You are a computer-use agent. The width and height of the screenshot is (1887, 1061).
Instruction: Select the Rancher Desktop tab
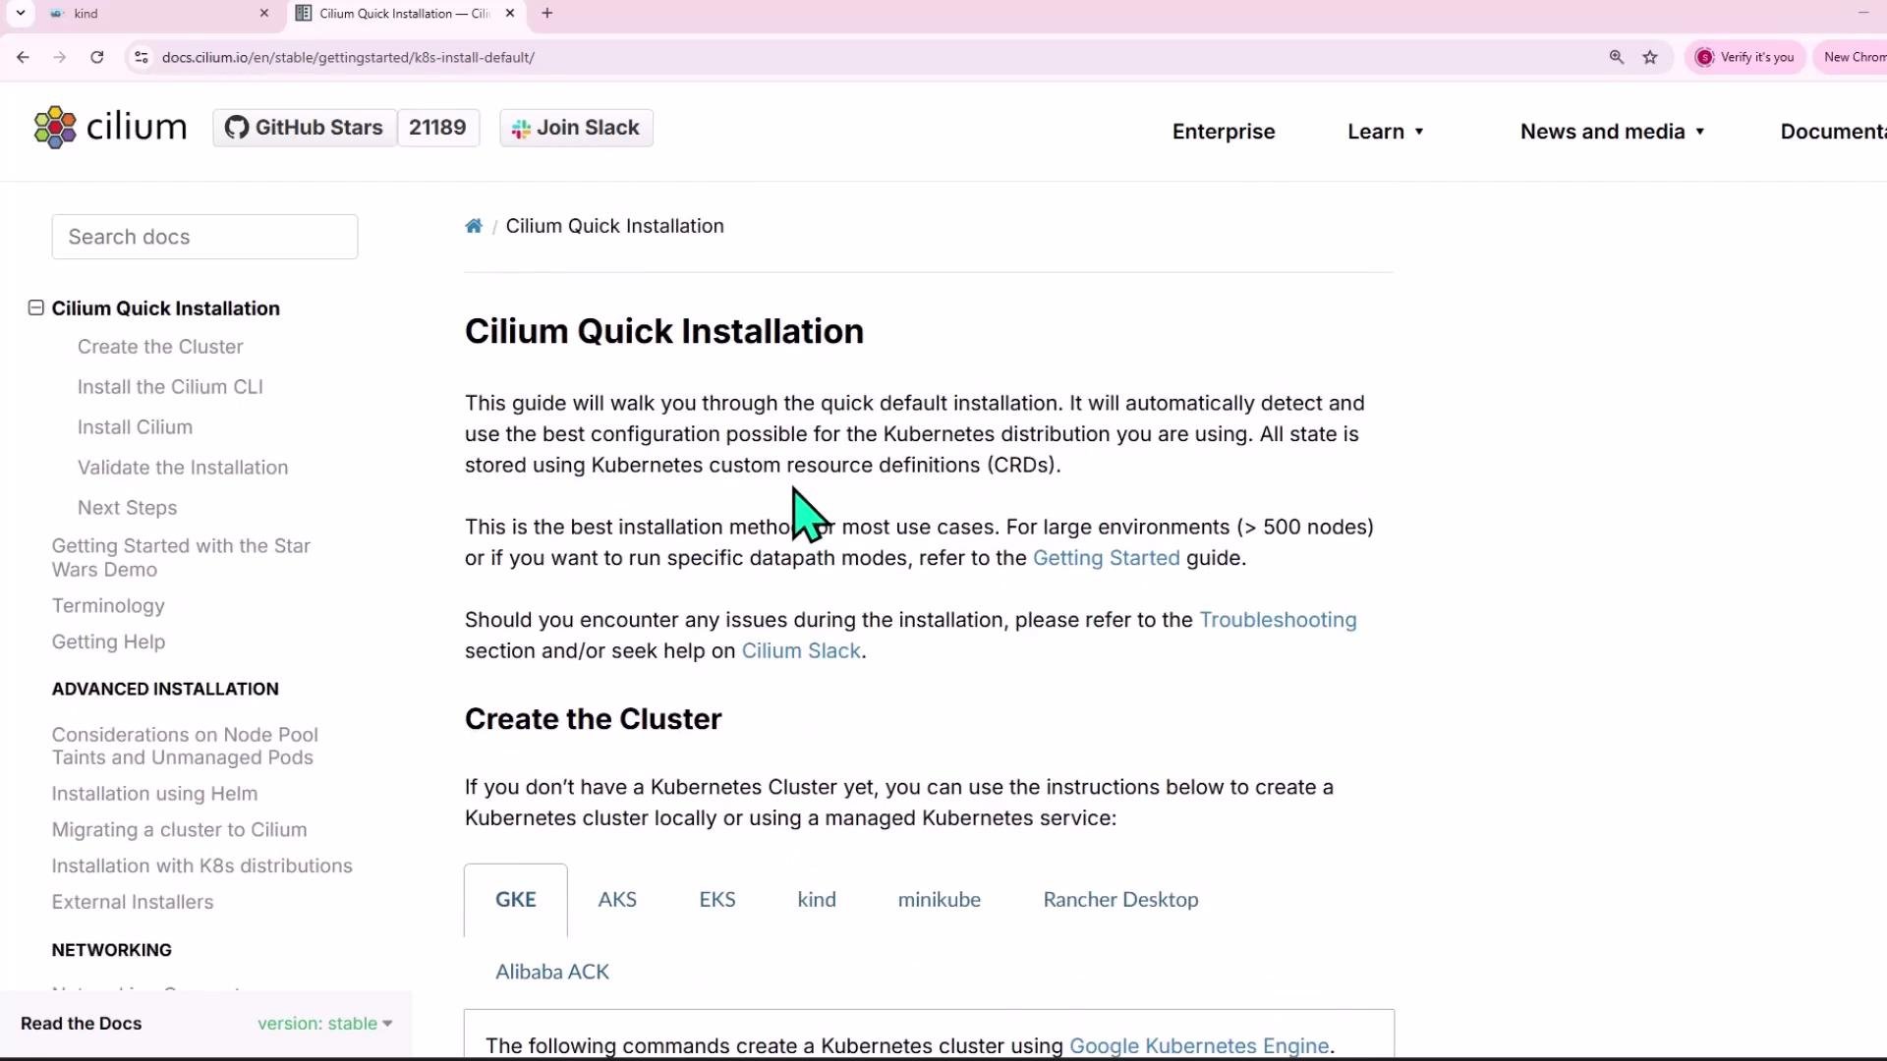click(1120, 900)
